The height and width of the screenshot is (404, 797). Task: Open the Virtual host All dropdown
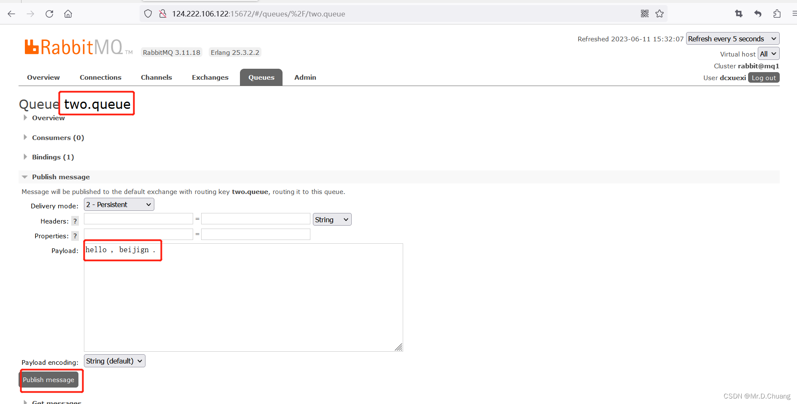click(x=768, y=54)
